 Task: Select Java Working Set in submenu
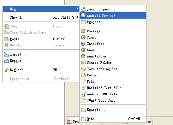(113, 69)
